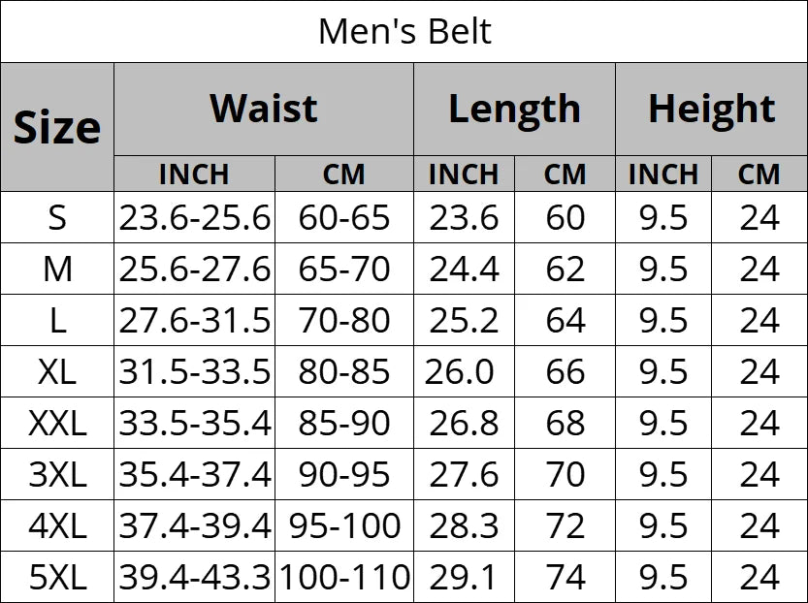808x603 pixels.
Task: Click the length inch value 23.6
Action: (x=464, y=218)
